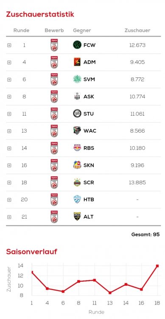Click the Bundesliga logo in round 1 row
The height and width of the screenshot is (319, 165).
(54, 45)
